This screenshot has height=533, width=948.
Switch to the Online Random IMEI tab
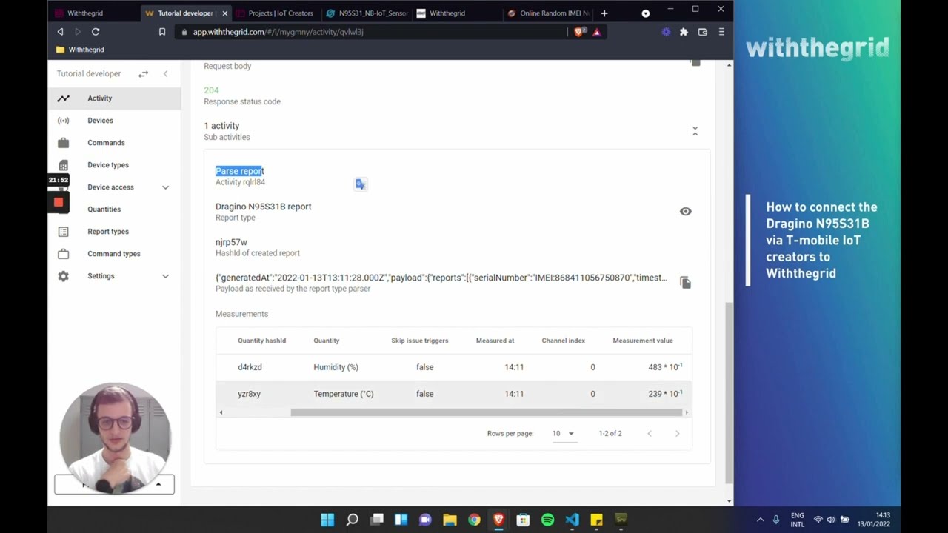[548, 13]
